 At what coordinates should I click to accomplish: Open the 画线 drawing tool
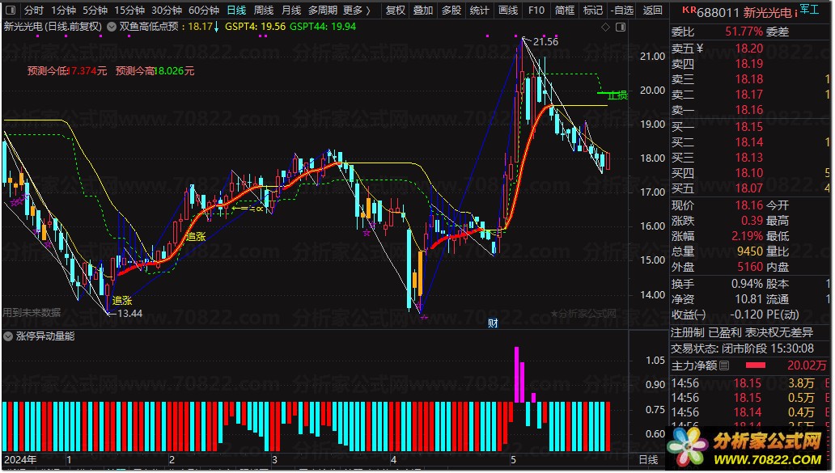507,11
